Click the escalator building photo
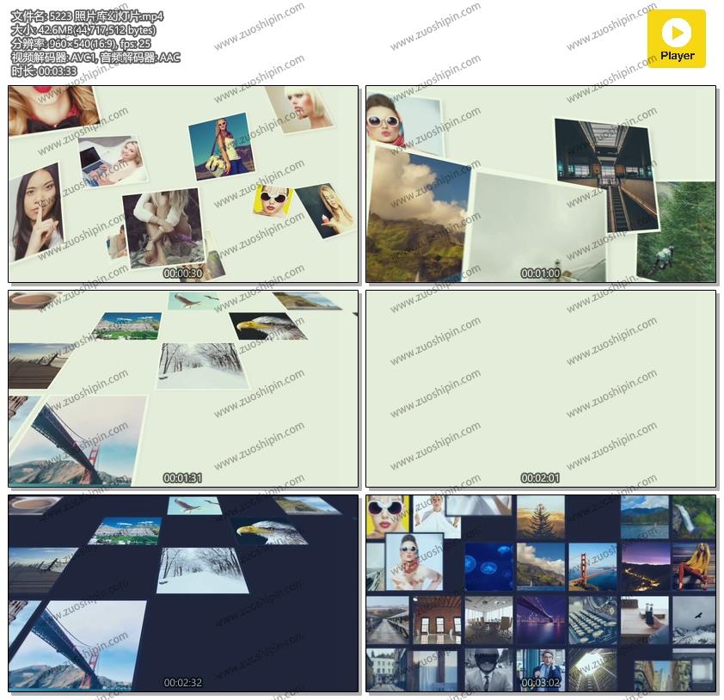 (605, 175)
